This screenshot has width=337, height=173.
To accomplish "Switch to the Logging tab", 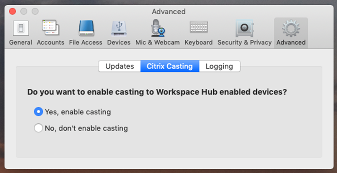I will (x=219, y=66).
